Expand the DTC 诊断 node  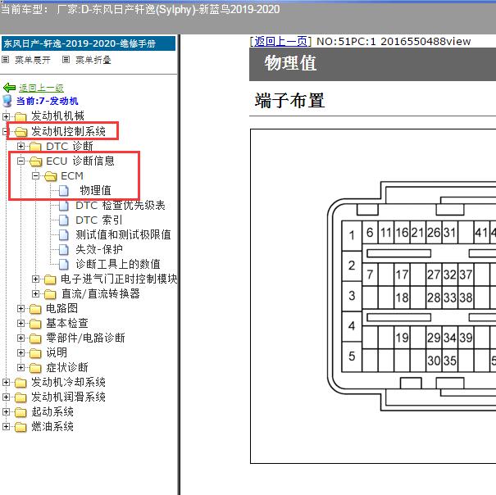click(20, 147)
